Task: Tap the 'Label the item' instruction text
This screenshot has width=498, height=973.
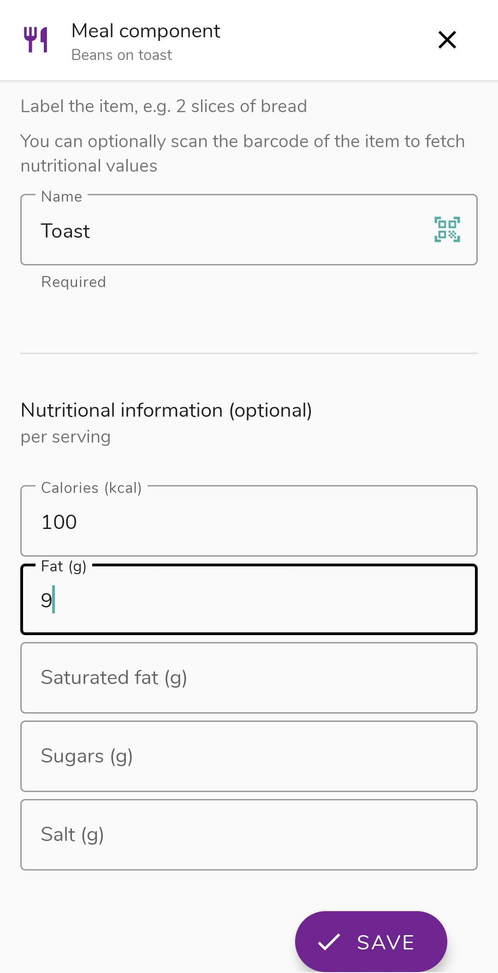Action: 164,107
